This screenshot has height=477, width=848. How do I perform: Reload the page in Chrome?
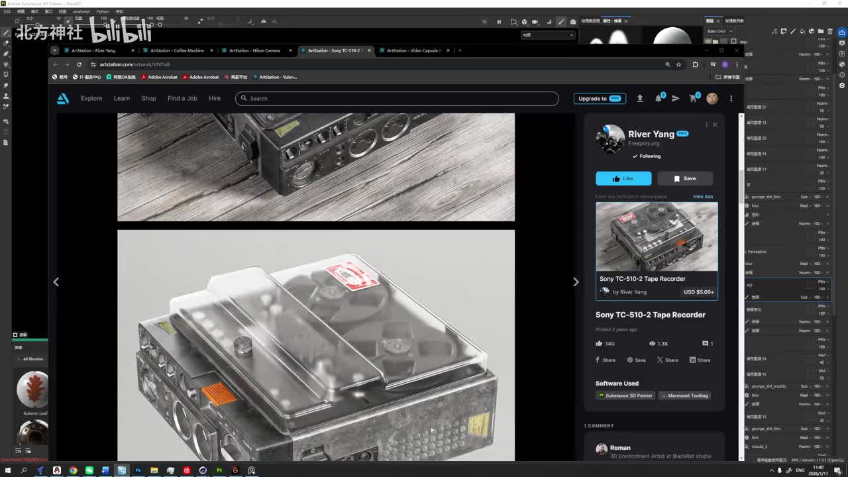point(79,64)
